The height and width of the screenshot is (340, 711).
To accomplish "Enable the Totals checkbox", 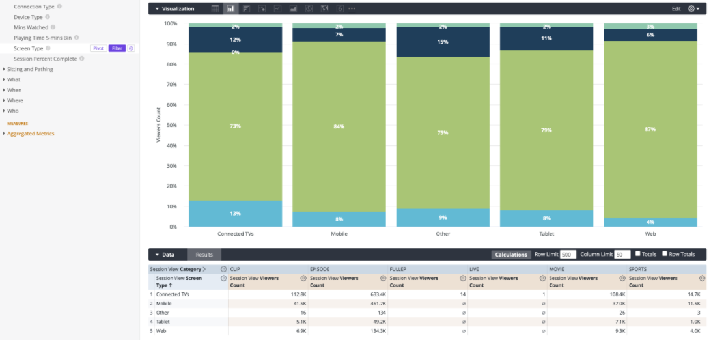I will pos(638,254).
